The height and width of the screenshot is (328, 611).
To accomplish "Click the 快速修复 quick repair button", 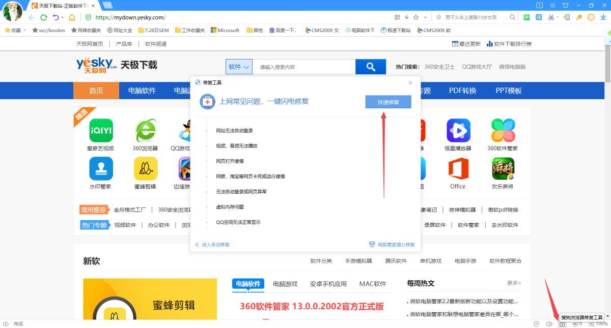I will [x=388, y=102].
